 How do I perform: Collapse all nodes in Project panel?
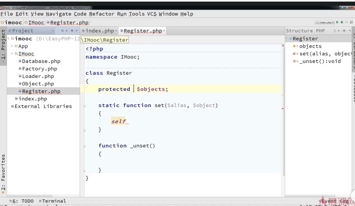[67, 31]
